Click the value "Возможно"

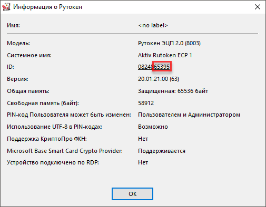tap(153, 127)
